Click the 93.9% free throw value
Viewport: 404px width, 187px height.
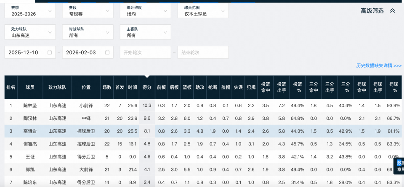(393, 105)
